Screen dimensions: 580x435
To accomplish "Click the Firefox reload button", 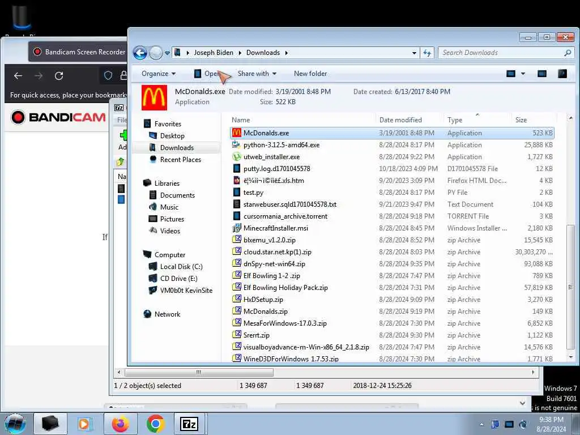I will coord(59,76).
